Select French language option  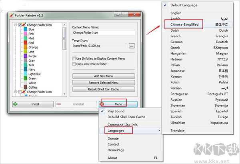point(198,36)
